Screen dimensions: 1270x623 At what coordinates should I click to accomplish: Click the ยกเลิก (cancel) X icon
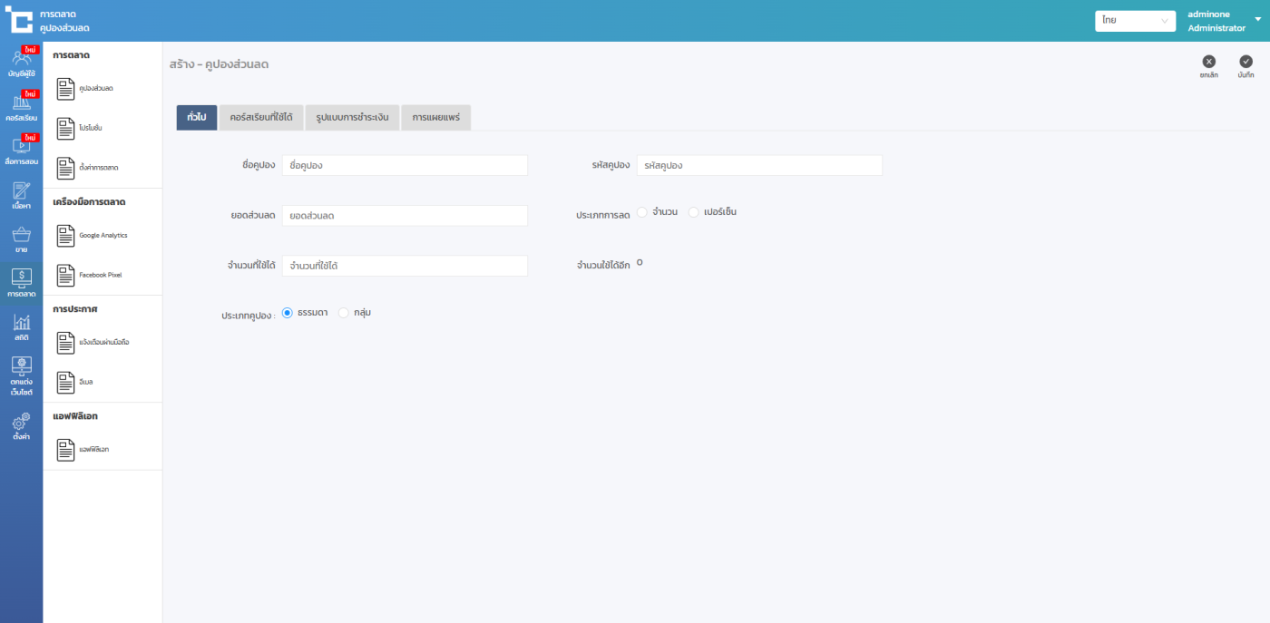click(1208, 62)
